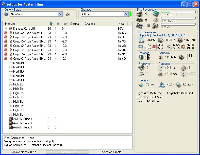Toggle overheat on last Corpus X-Type Armor module
Image resolution: width=200 pixels, height=155 pixels.
6,59
